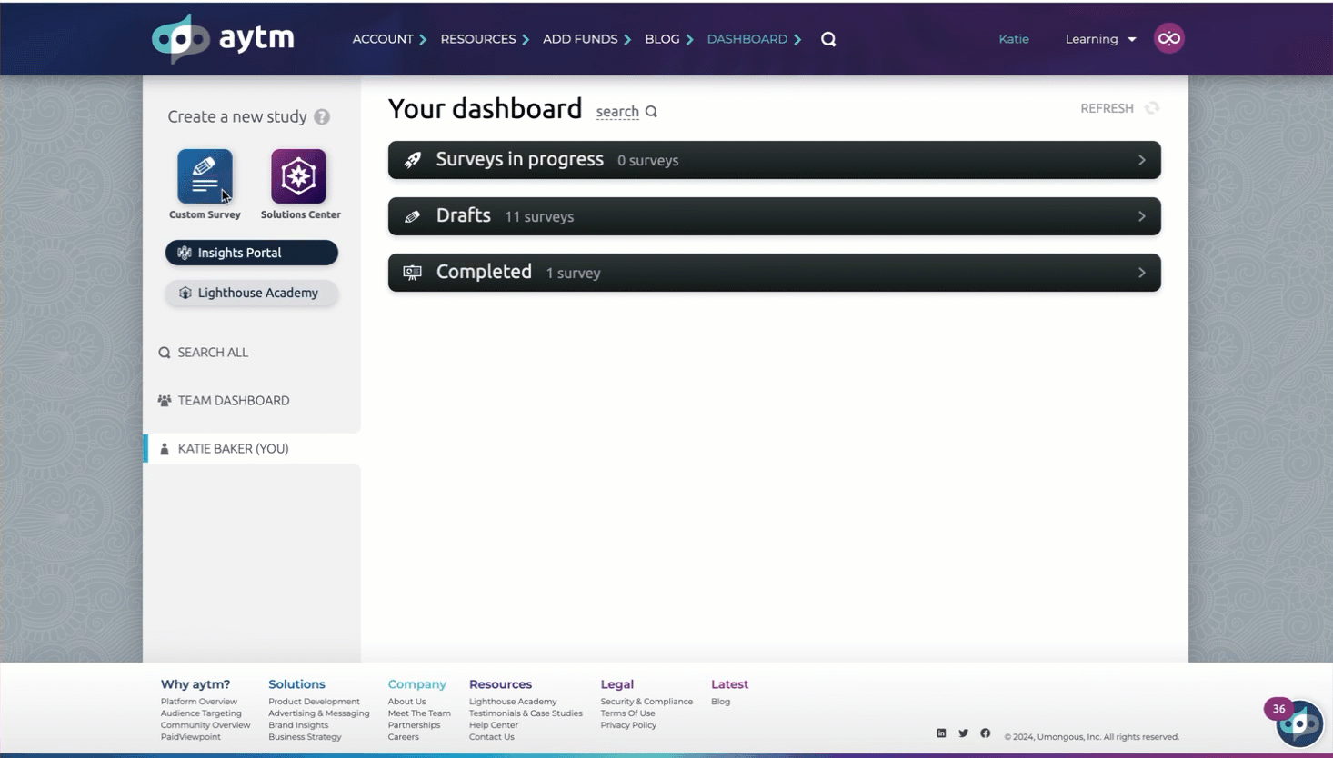The image size is (1333, 758).
Task: Open the Custom Survey icon
Action: coord(205,176)
